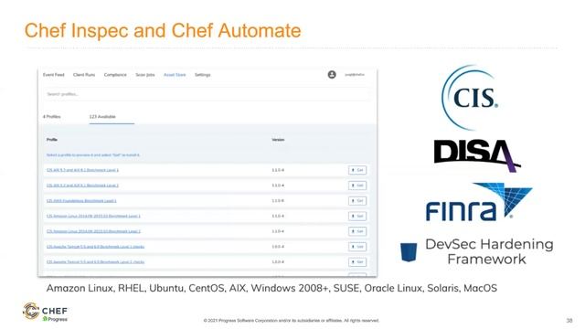Screen dimensions: 585x329
Task: Go to the Compliance tab
Action: (115, 75)
